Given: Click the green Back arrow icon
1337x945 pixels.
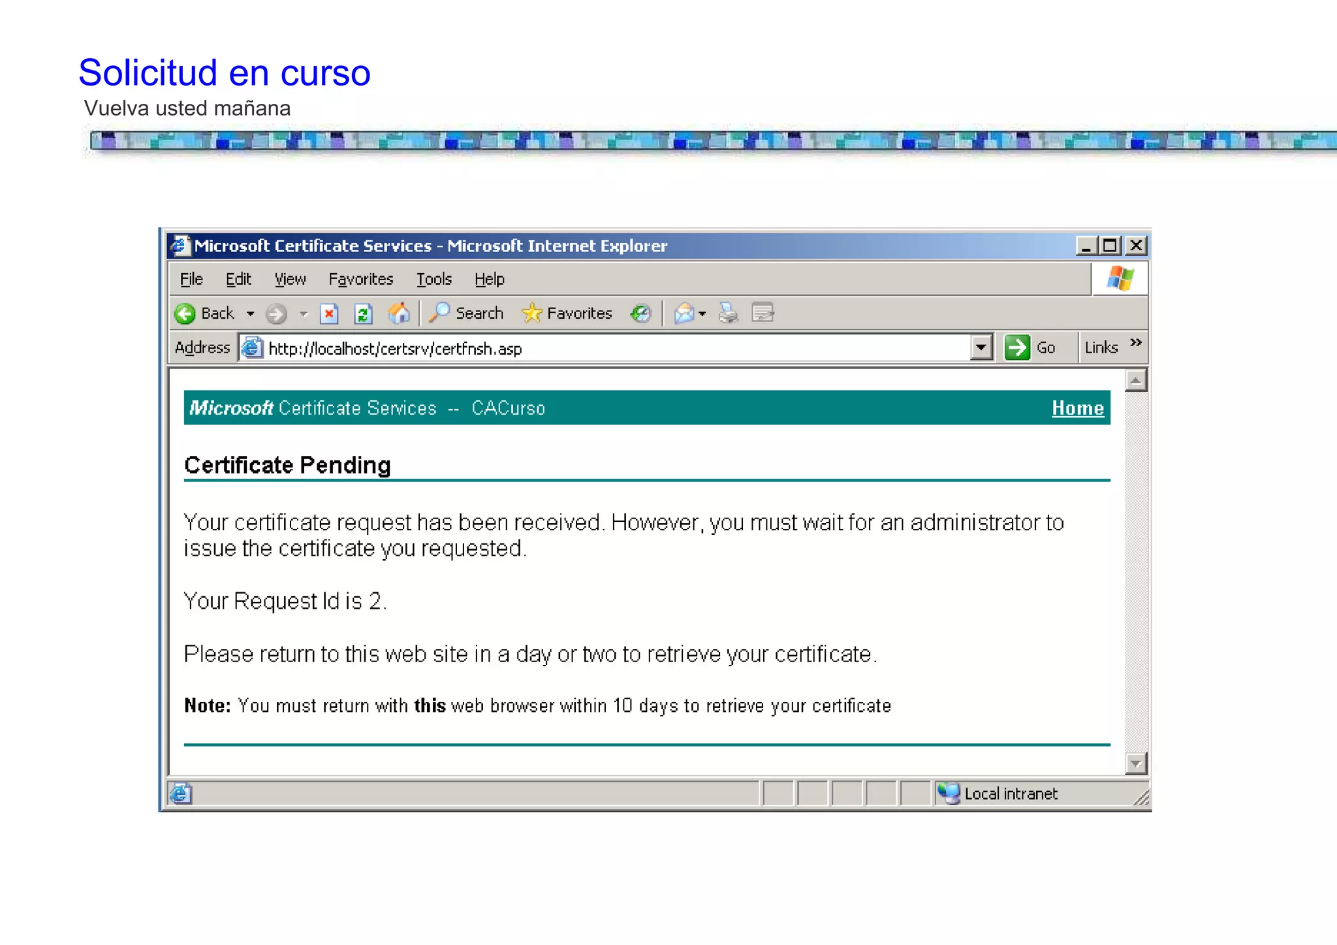Looking at the screenshot, I should pos(185,313).
